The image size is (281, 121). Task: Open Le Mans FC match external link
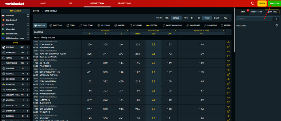click(229, 102)
